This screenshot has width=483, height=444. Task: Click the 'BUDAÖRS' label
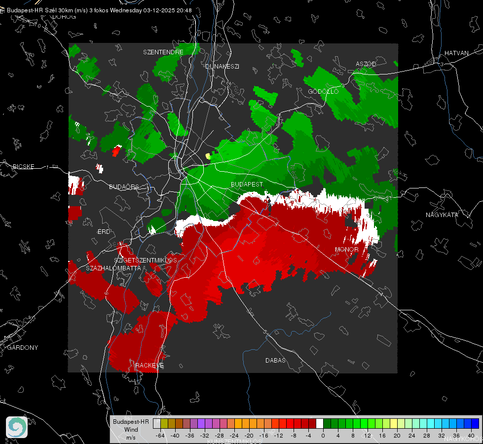(x=124, y=186)
